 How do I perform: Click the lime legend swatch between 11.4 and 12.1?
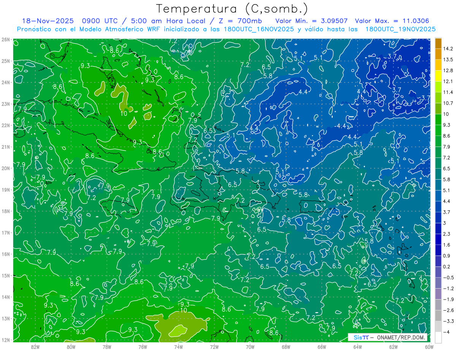(438, 86)
